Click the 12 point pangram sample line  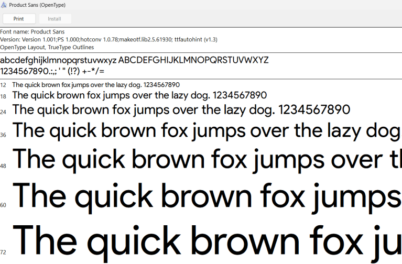[96, 84]
